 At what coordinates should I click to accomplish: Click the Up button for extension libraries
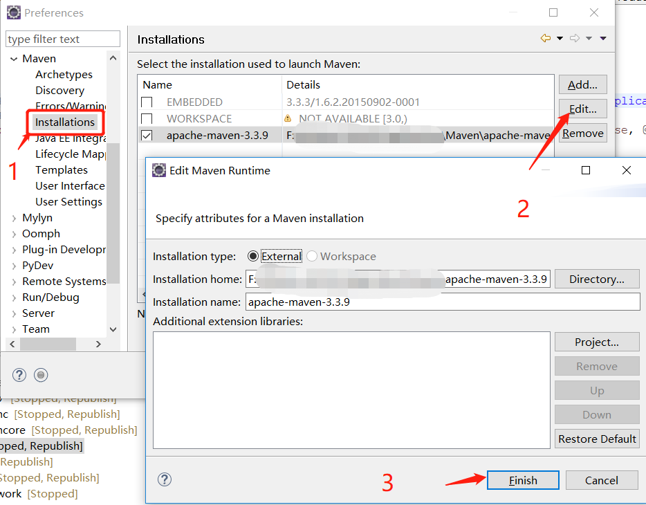pyautogui.click(x=597, y=390)
